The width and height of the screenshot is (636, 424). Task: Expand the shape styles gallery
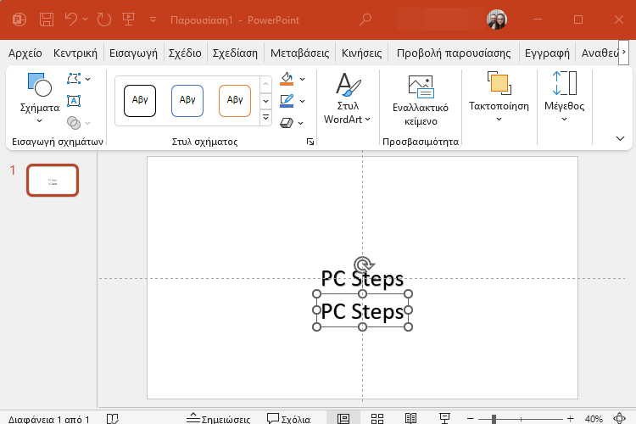pos(265,118)
